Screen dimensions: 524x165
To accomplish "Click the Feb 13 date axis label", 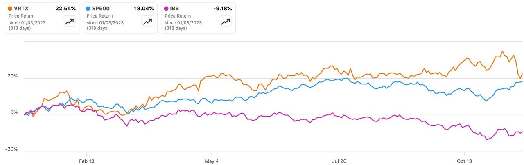I will (x=86, y=161).
